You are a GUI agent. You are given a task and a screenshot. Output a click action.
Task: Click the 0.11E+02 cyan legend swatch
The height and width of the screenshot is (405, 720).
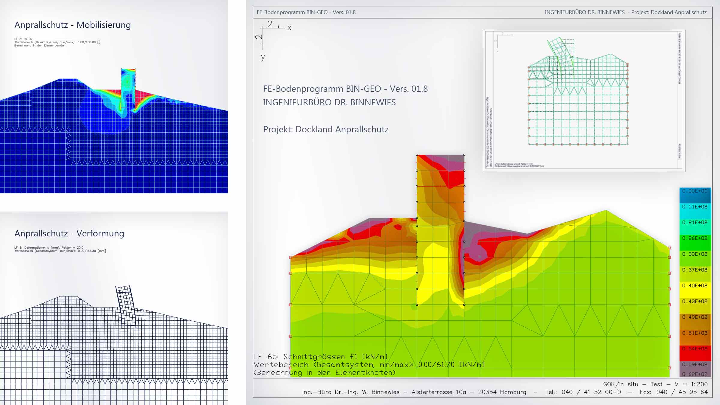coord(695,211)
